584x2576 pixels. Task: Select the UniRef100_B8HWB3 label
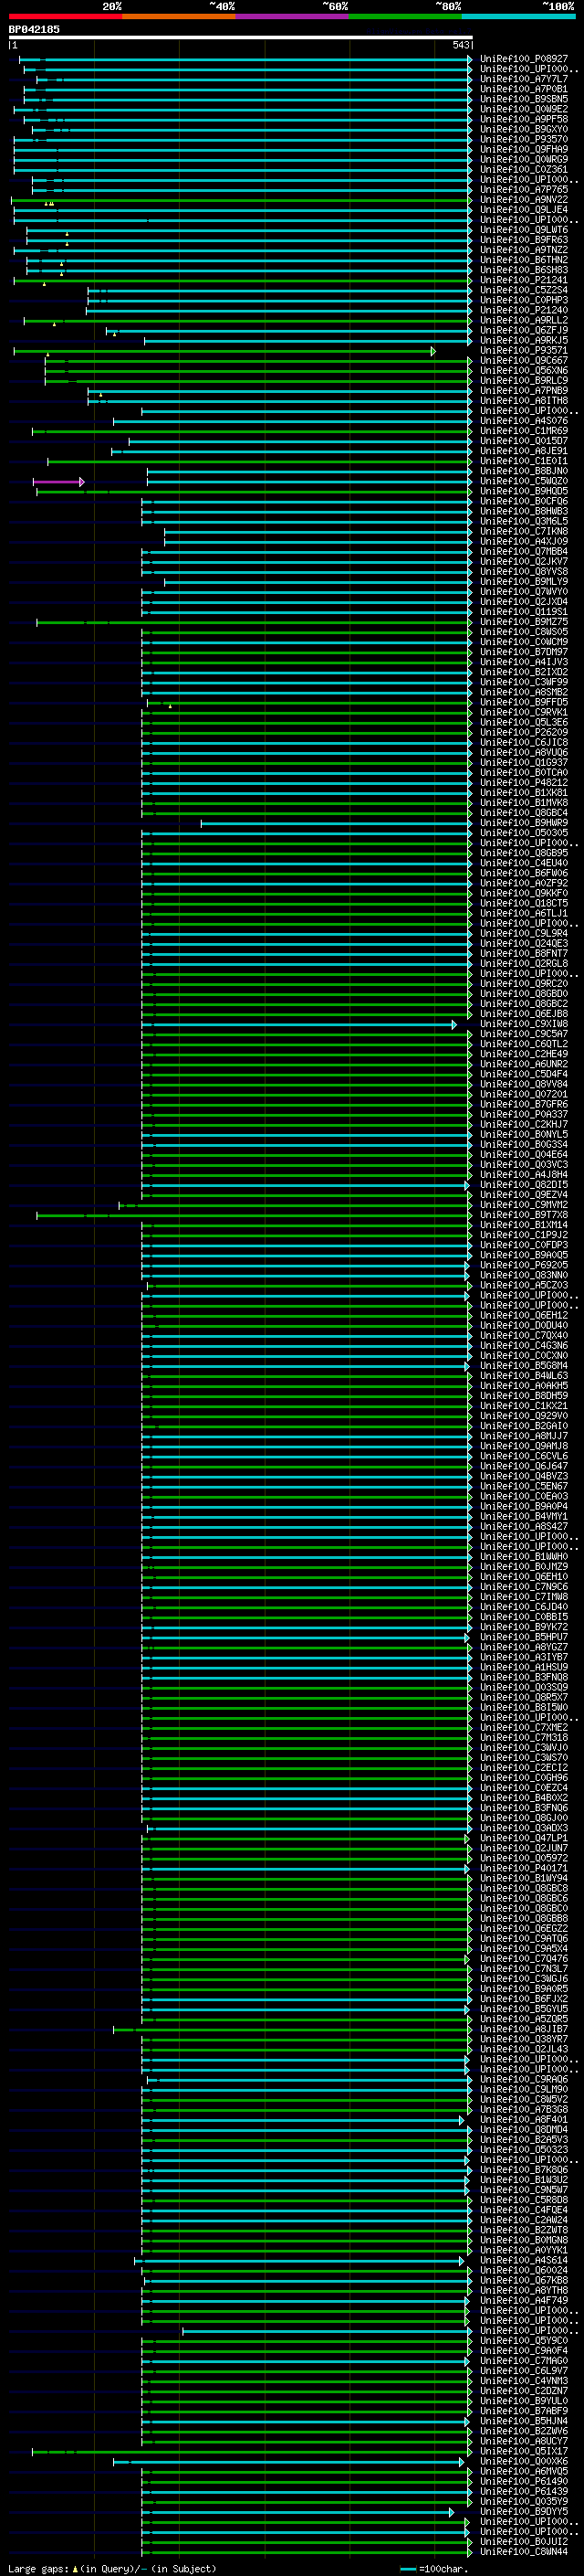pyautogui.click(x=524, y=511)
